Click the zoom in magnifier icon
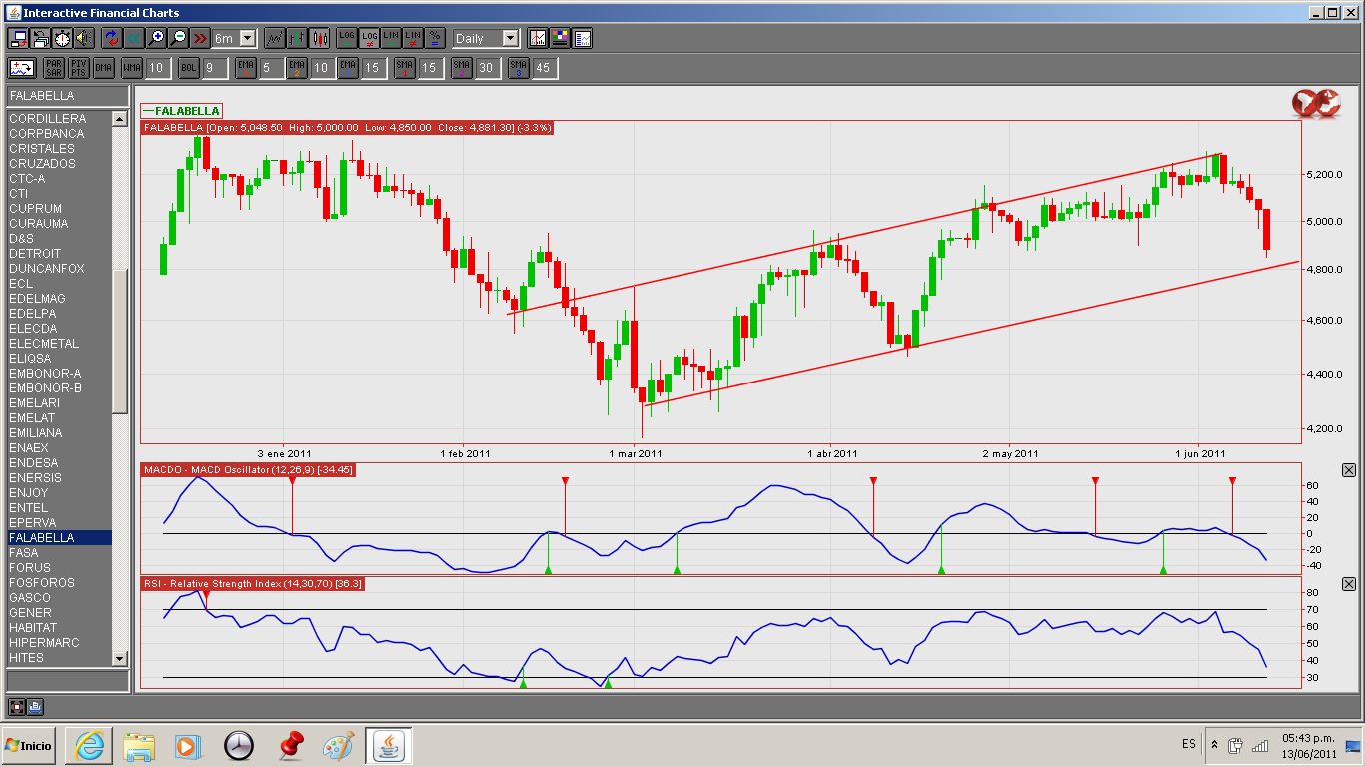 tap(156, 38)
